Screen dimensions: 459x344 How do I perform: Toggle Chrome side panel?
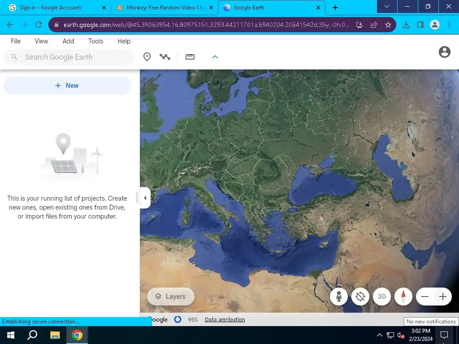click(x=420, y=25)
